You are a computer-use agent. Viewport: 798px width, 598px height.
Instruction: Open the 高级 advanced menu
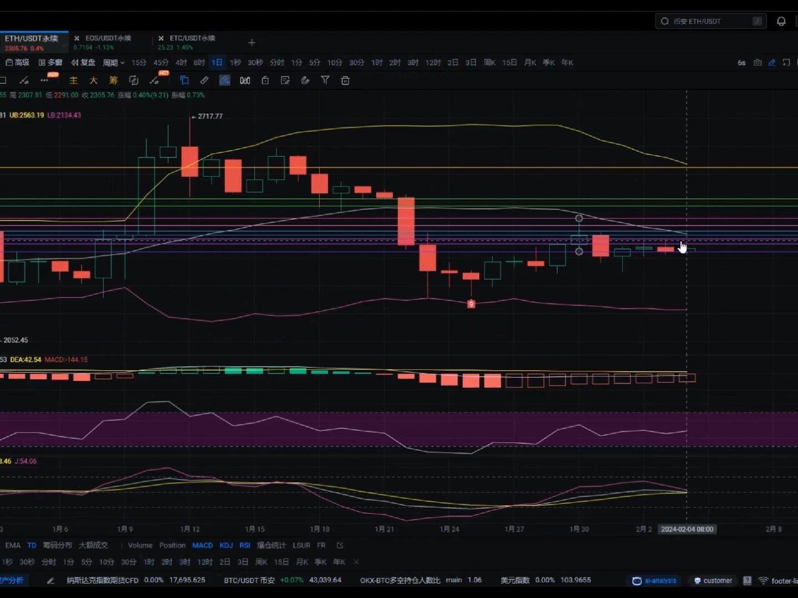tap(17, 63)
